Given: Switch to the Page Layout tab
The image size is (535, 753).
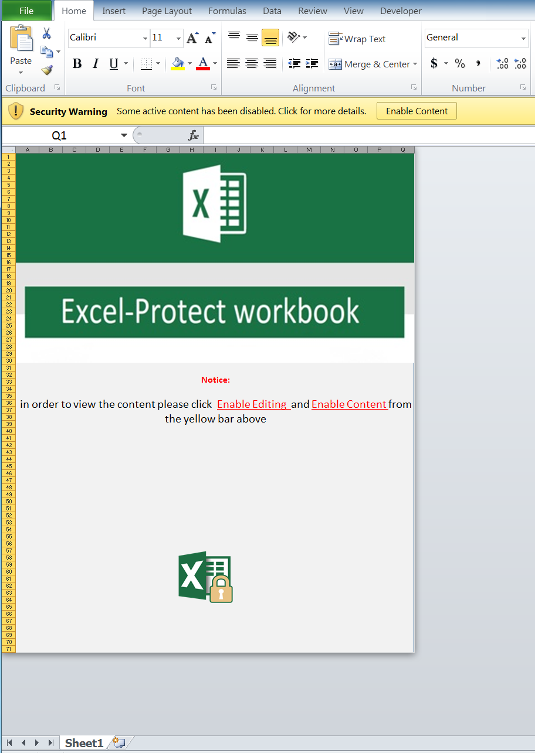Looking at the screenshot, I should (167, 11).
